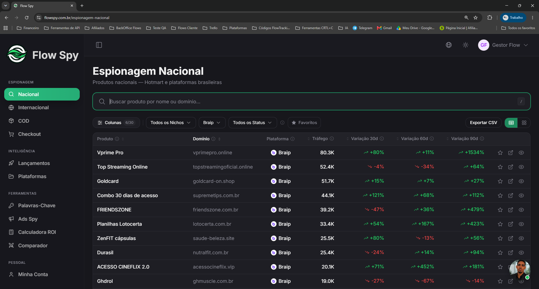Screen dimensions: 539x289
Task: Bookmark page with Chrome star icon
Action: coord(476,17)
